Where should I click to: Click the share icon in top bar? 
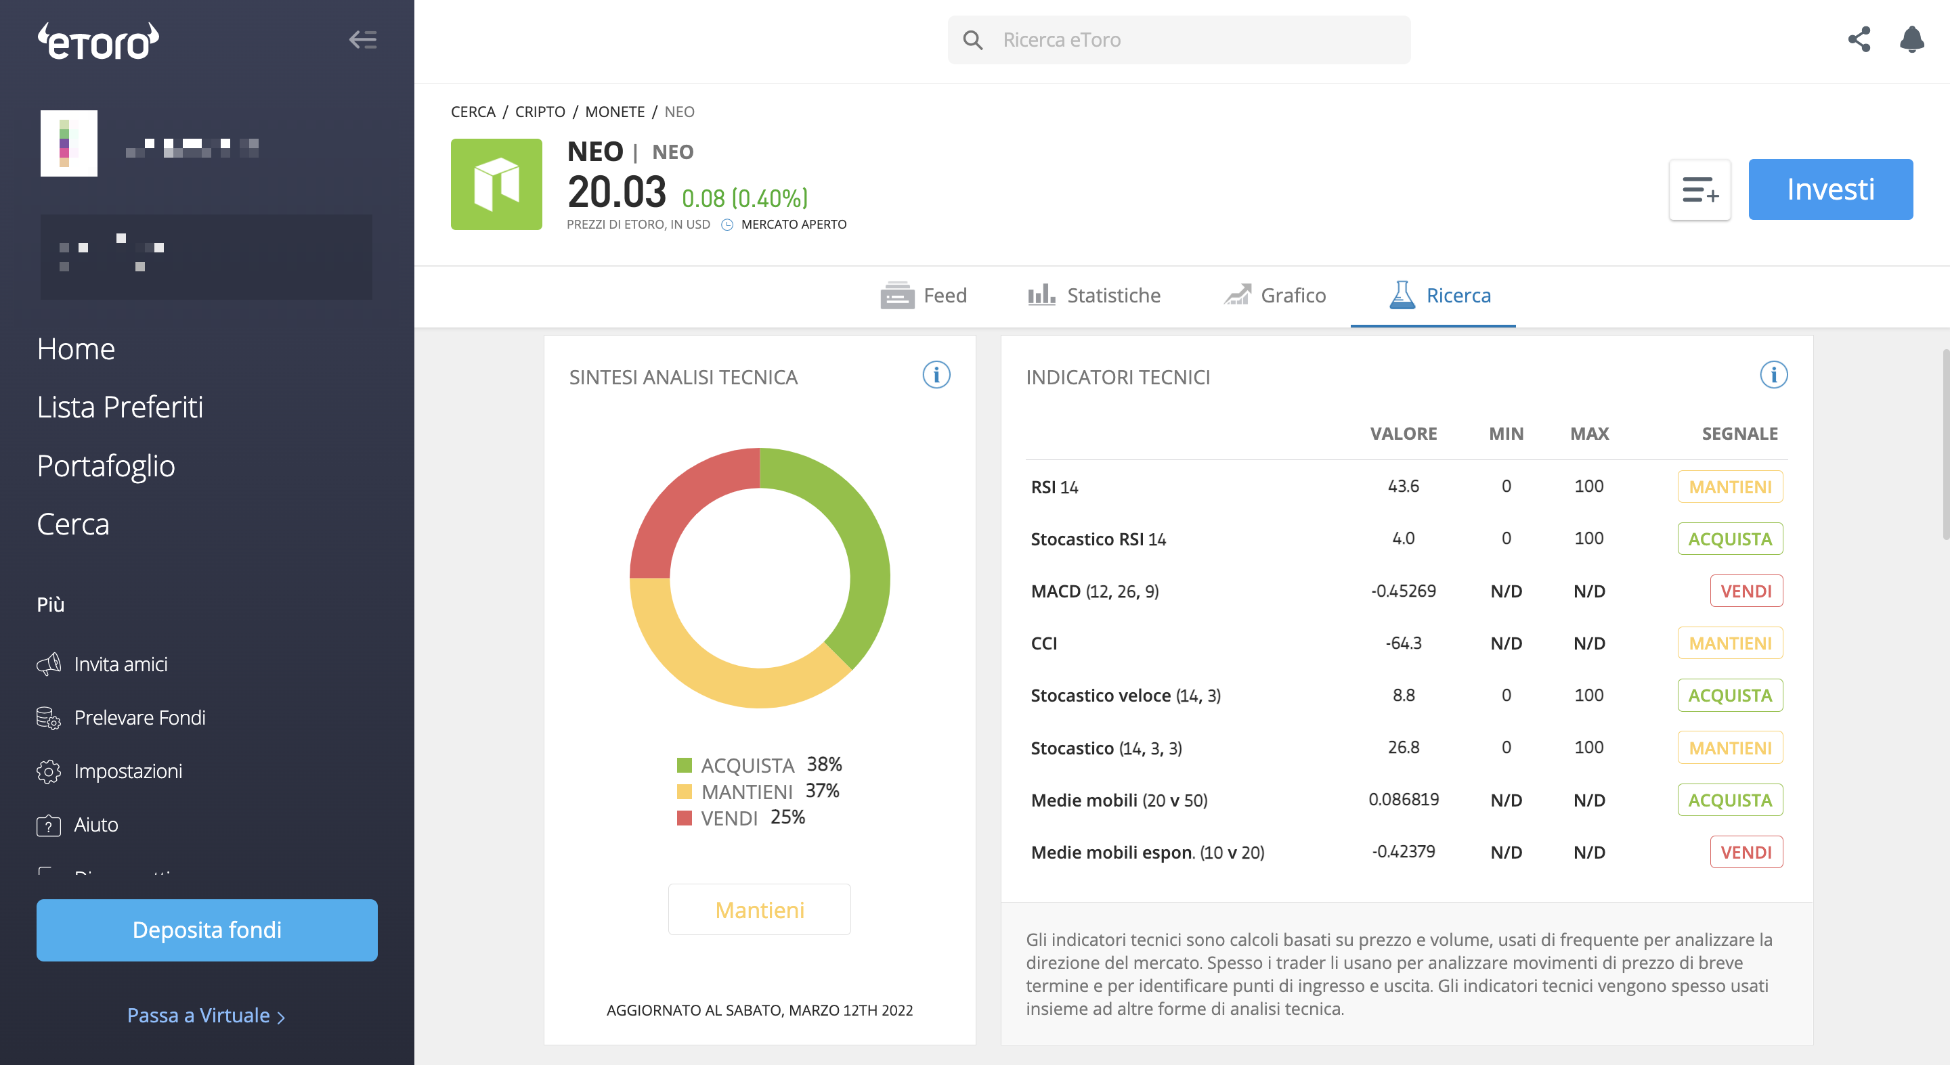click(x=1859, y=39)
